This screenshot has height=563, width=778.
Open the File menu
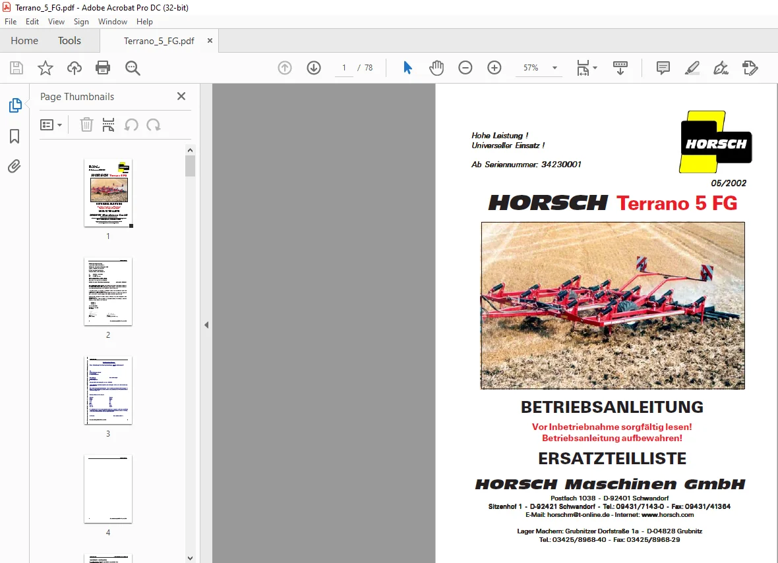[11, 22]
